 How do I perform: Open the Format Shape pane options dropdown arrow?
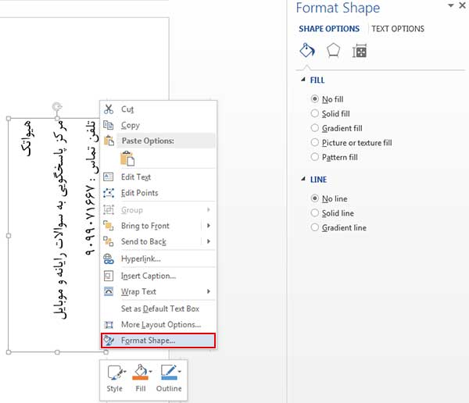[x=450, y=5]
